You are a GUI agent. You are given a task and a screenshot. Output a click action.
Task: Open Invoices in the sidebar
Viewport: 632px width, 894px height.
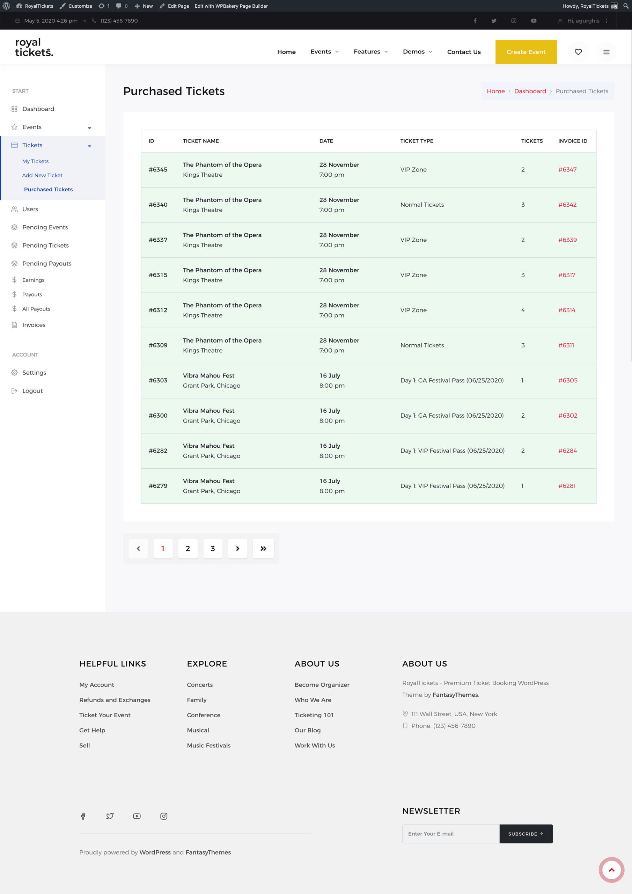point(34,325)
